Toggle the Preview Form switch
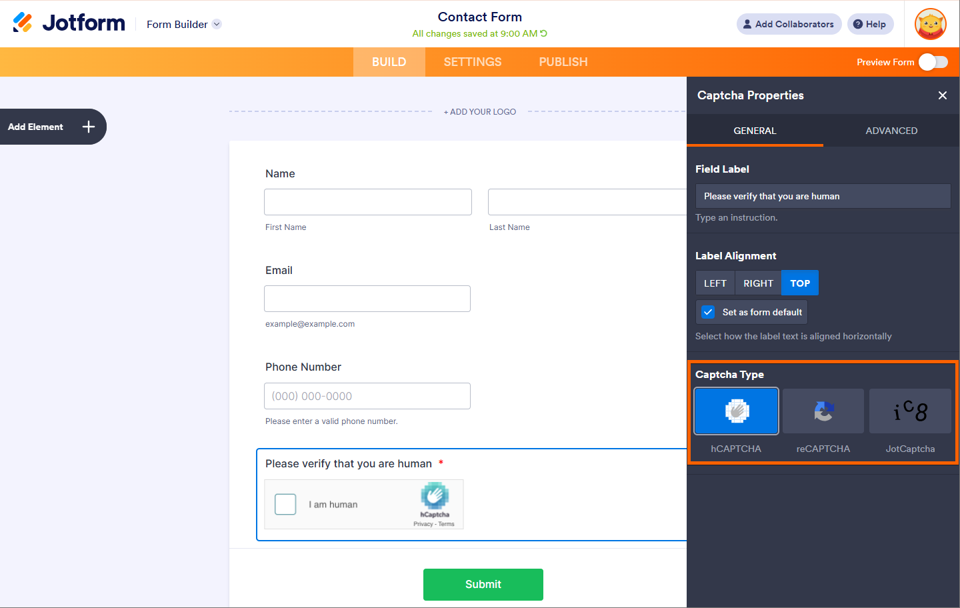 coord(933,62)
